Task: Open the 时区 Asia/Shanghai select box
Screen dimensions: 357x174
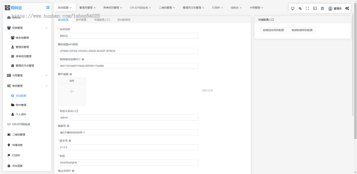Action: click(x=128, y=162)
